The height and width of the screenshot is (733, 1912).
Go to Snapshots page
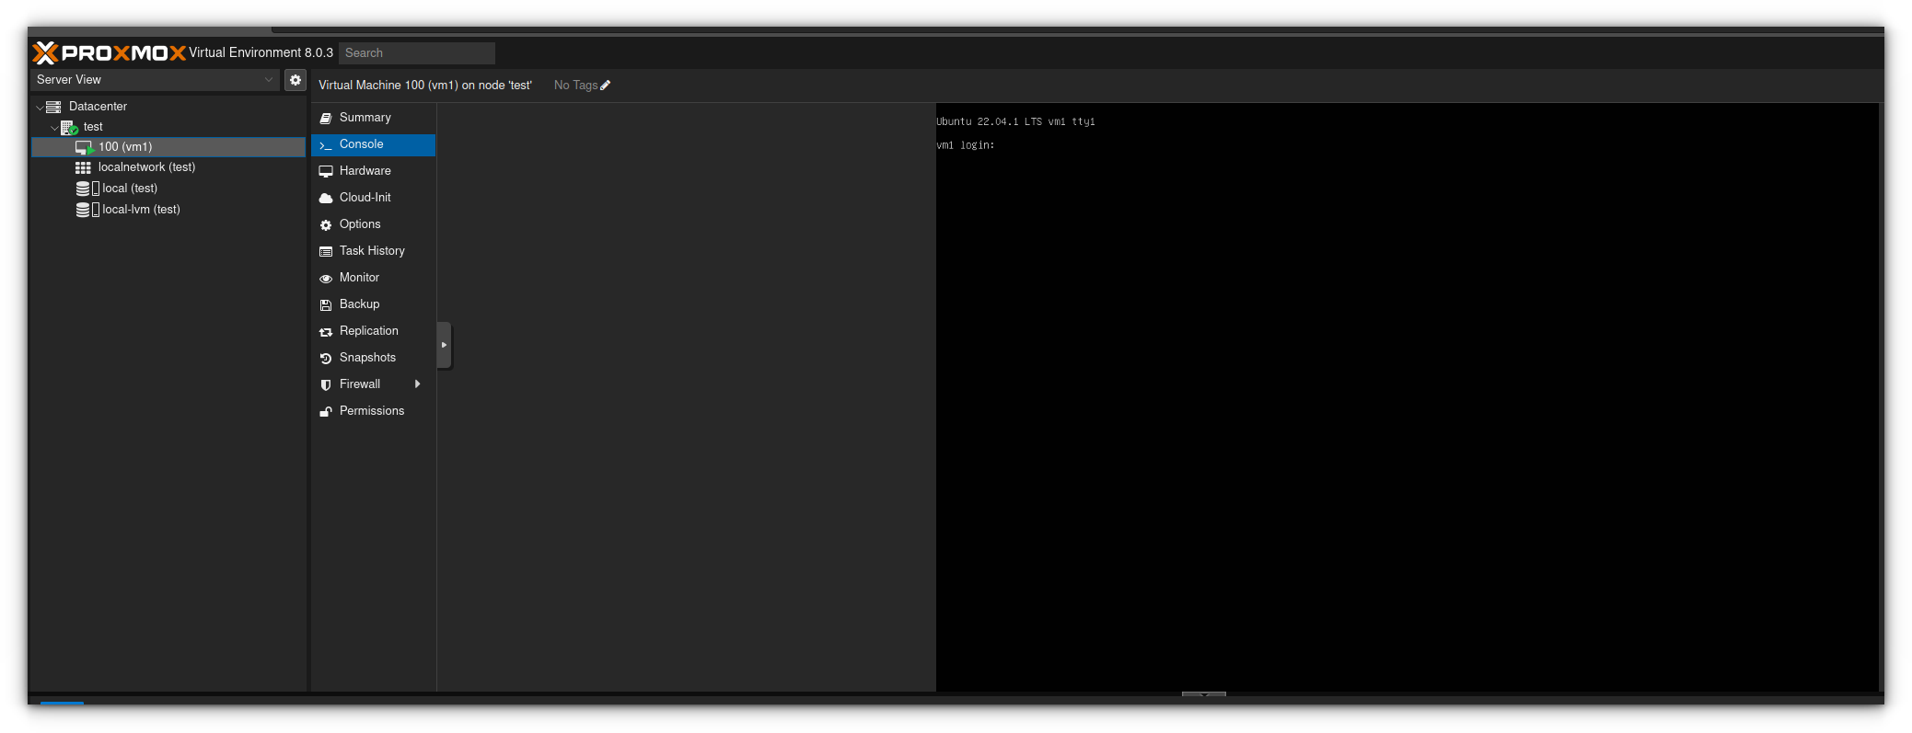pos(367,358)
